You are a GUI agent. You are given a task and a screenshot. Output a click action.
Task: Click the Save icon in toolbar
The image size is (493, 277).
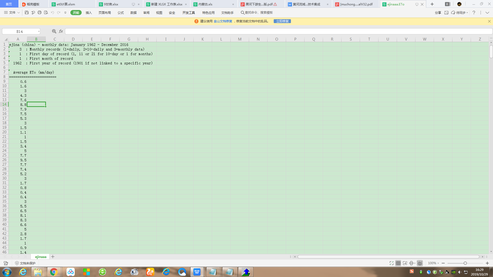27,13
